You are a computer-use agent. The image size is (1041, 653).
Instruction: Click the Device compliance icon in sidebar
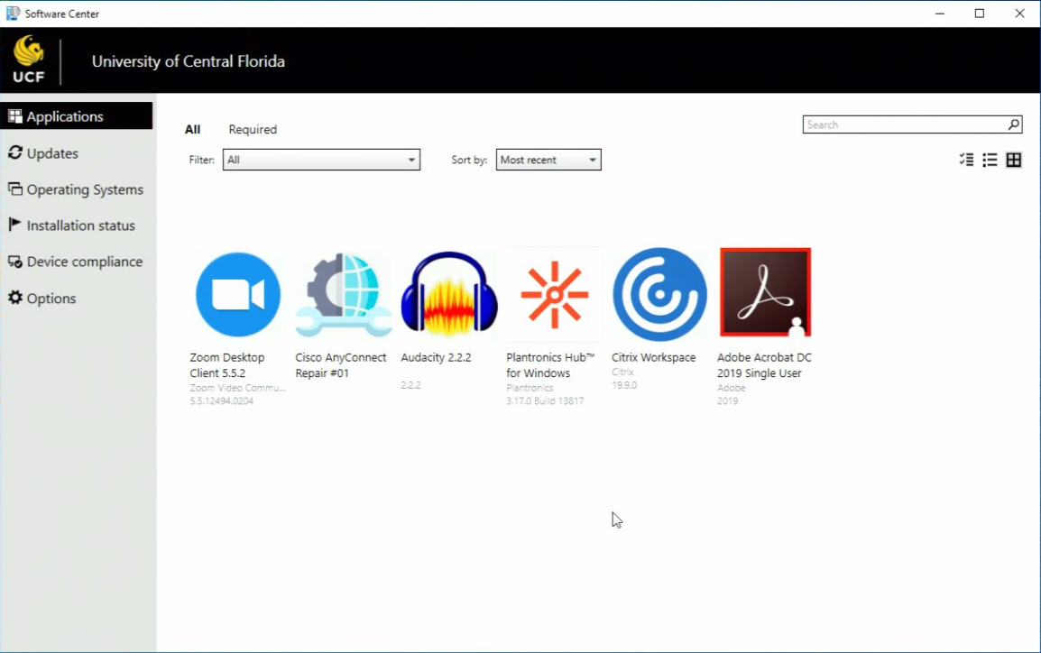click(x=14, y=262)
